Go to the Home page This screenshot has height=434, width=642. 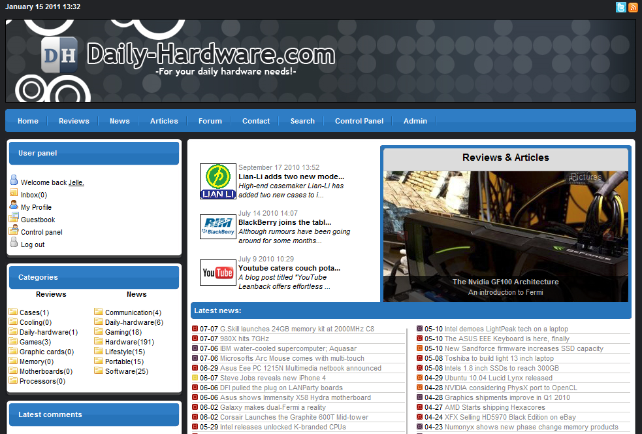28,121
